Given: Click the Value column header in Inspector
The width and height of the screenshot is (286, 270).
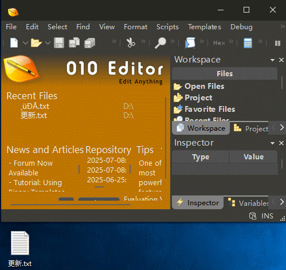Looking at the screenshot, I should [253, 157].
